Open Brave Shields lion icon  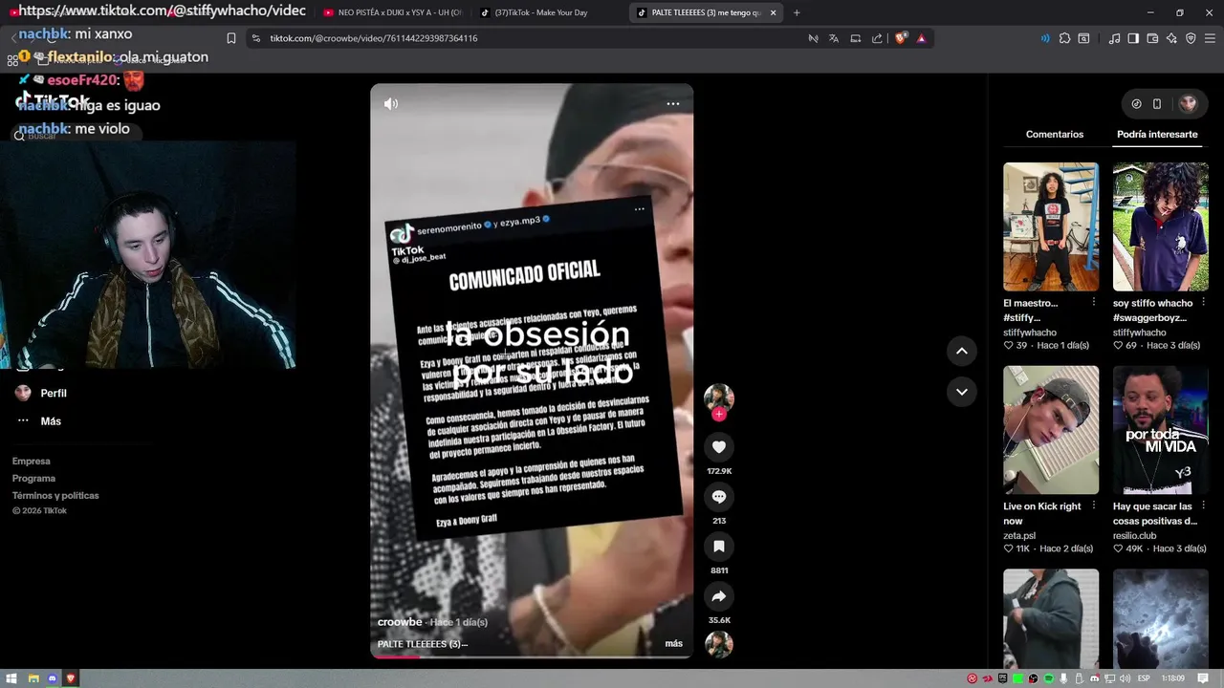901,38
